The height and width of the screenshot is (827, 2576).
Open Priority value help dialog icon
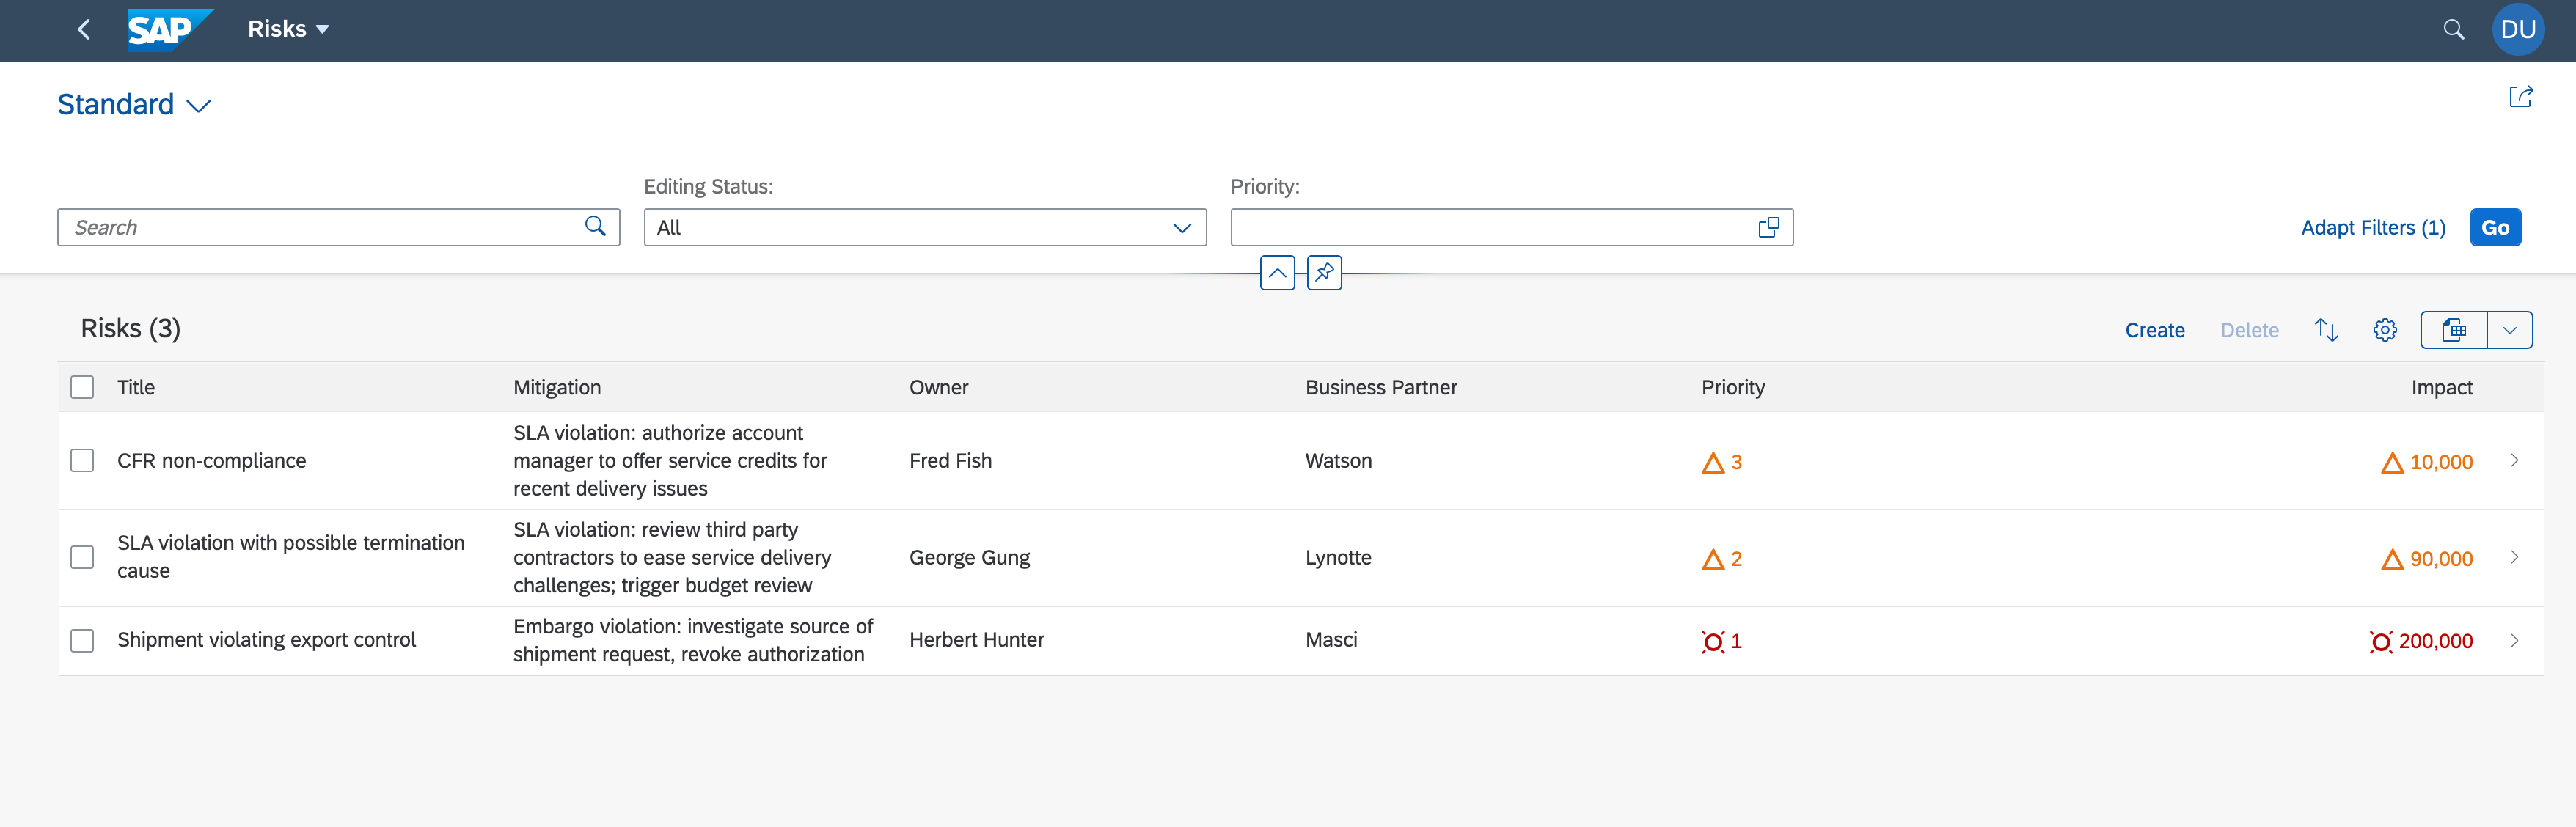click(x=1768, y=228)
